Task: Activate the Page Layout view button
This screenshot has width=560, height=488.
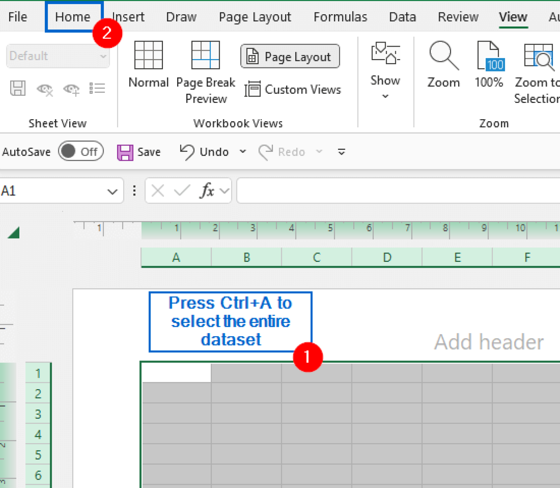Action: (x=290, y=56)
